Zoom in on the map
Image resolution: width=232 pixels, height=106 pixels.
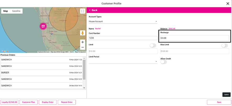(x=83, y=42)
